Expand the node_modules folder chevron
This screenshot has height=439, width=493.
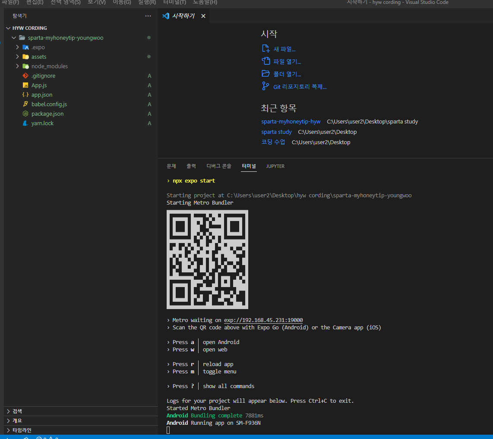[x=17, y=66]
